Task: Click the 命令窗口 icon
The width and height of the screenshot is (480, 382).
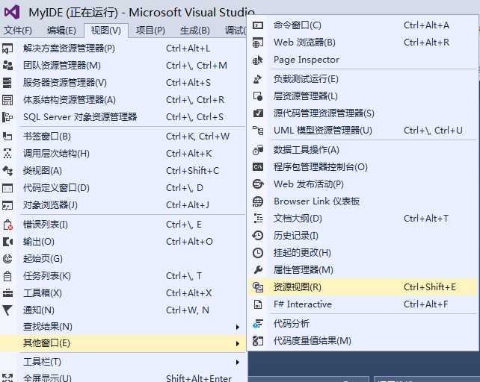Action: coord(258,25)
